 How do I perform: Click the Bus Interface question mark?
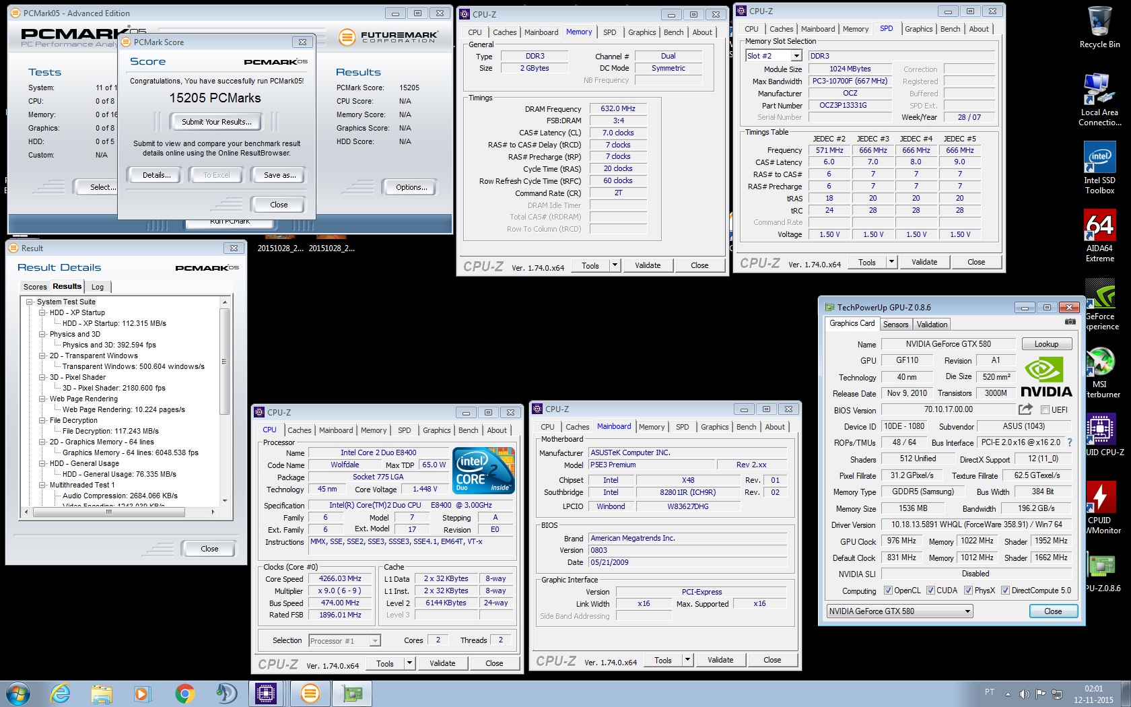[x=1070, y=442]
